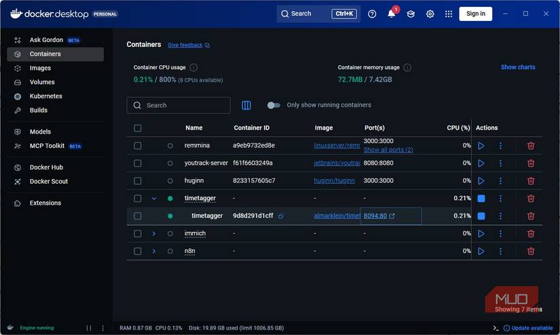Sort by Name column header
The height and width of the screenshot is (335, 560).
click(194, 127)
